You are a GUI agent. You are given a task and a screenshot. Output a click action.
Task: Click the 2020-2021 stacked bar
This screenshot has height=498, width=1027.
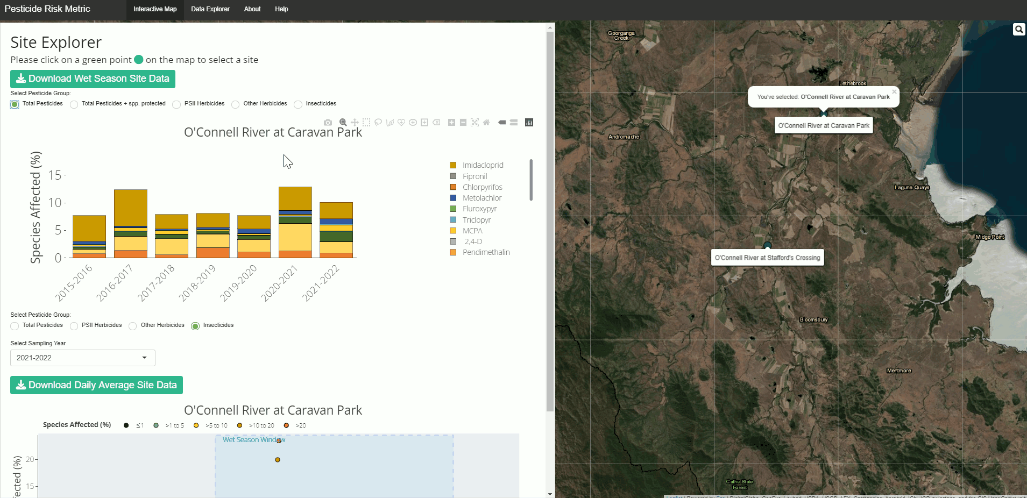295,222
